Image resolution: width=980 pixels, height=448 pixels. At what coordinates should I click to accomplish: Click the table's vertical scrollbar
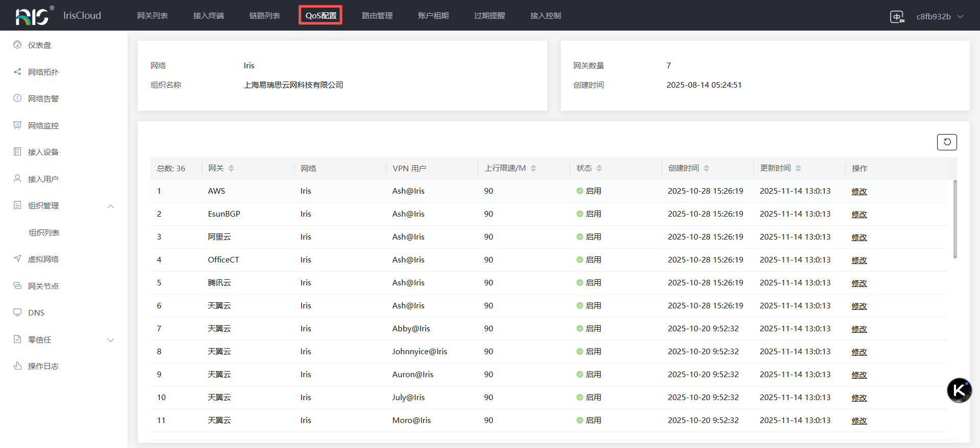[x=955, y=219]
